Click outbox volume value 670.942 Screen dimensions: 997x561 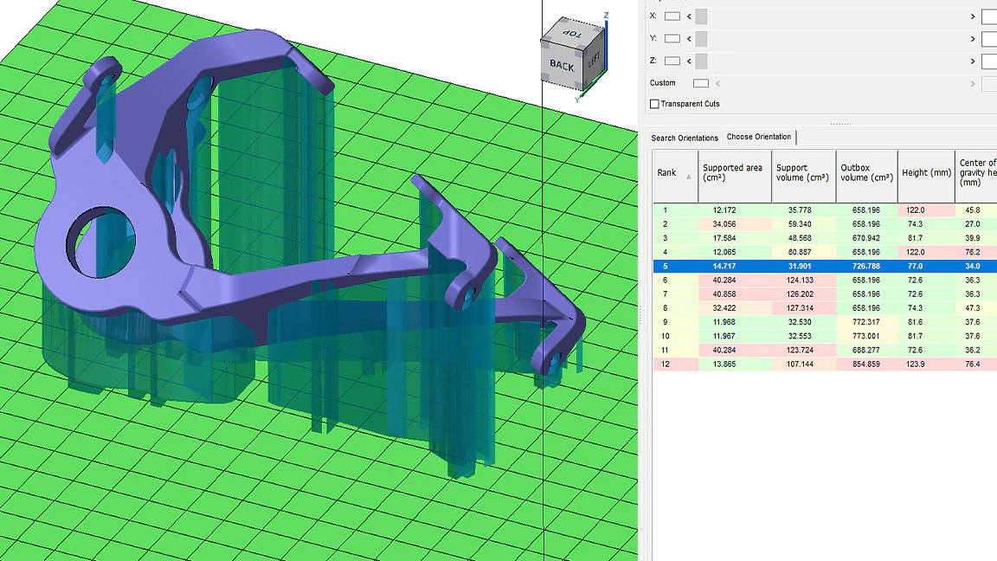pos(866,238)
